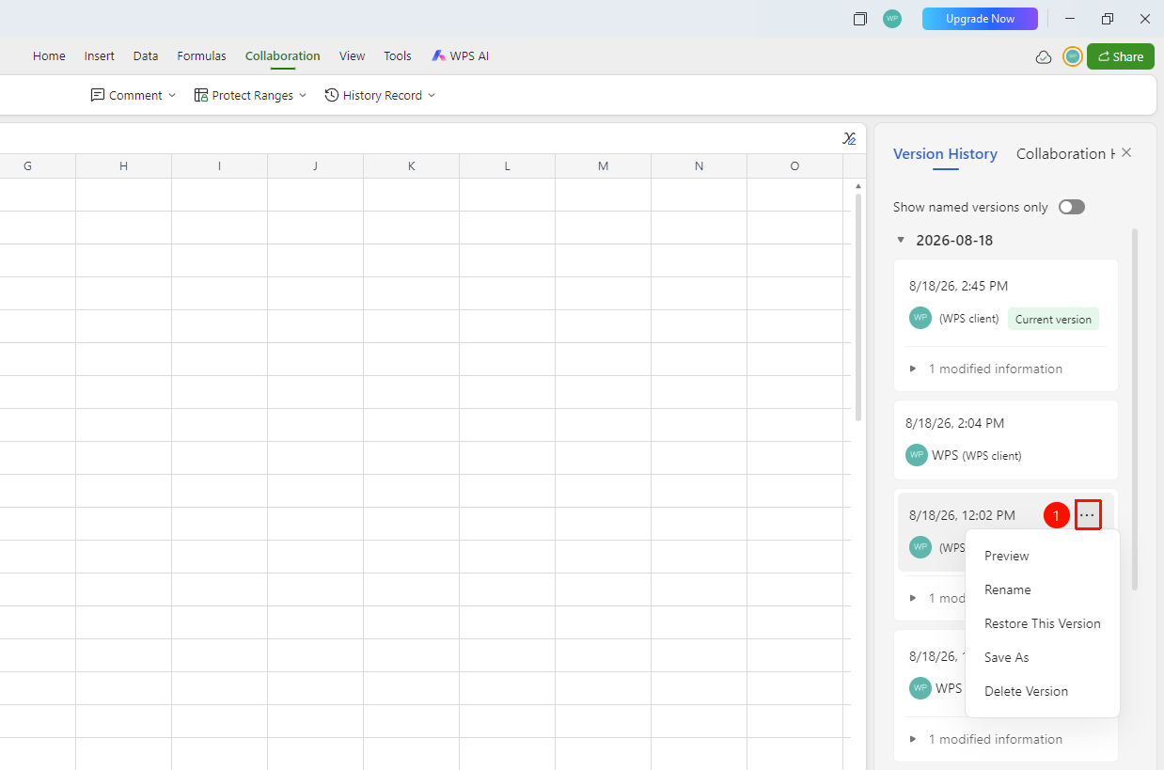1164x770 pixels.
Task: Open the Formulas tab
Action: pos(202,56)
